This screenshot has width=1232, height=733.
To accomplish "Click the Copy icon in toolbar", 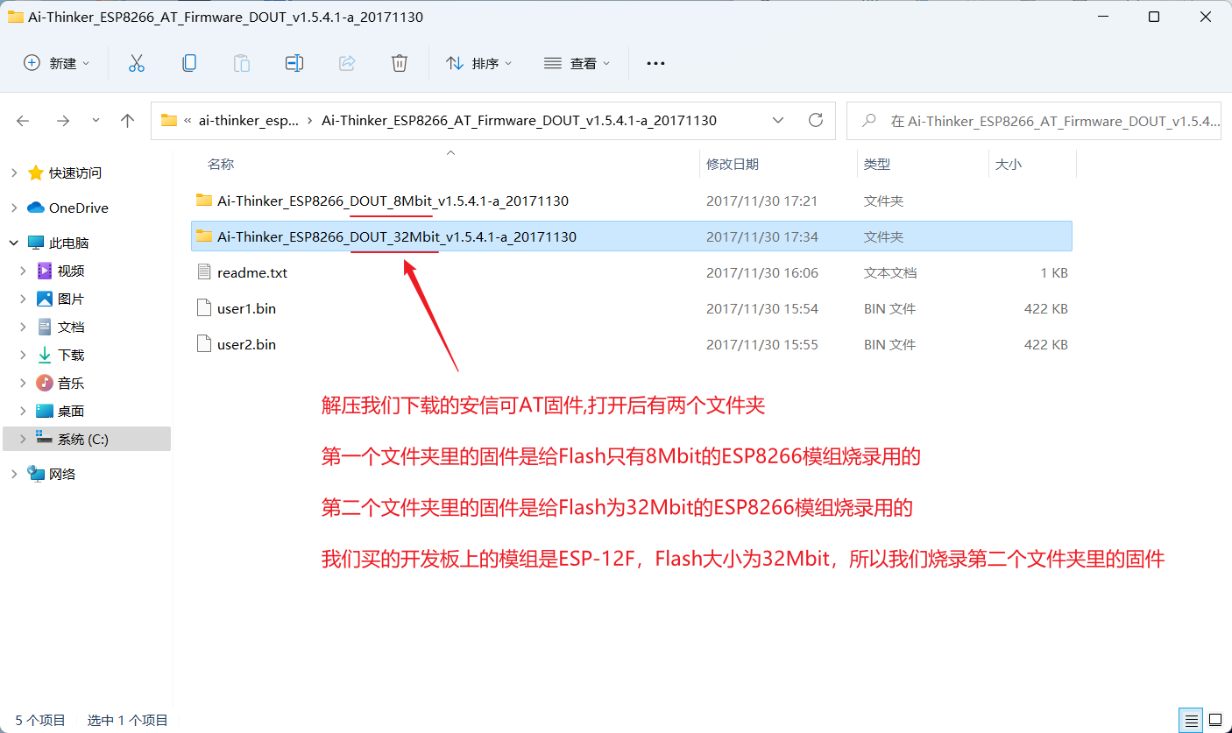I will click(188, 63).
